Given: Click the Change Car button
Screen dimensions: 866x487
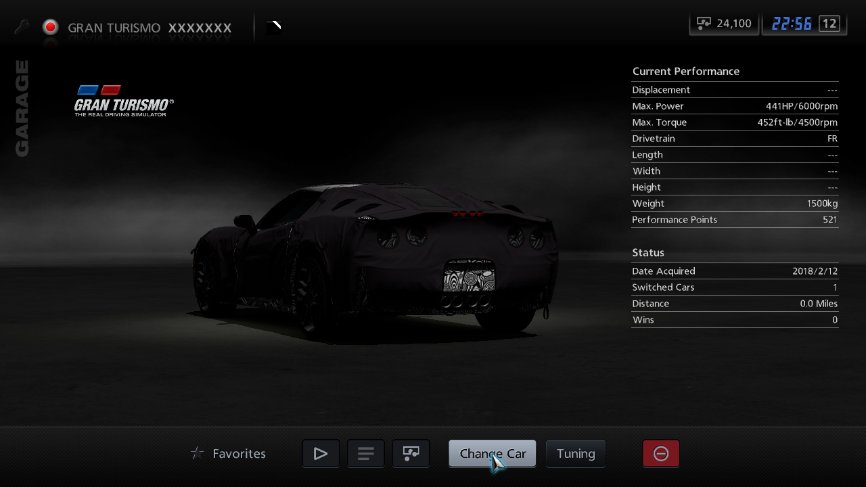Looking at the screenshot, I should click(493, 453).
